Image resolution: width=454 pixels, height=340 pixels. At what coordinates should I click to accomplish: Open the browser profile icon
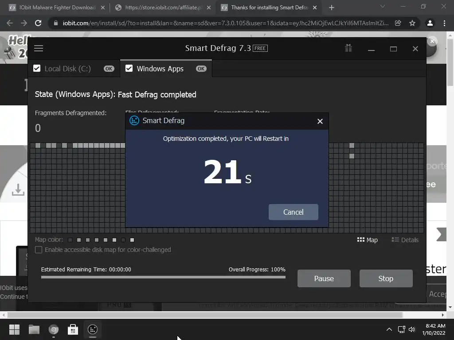point(430,23)
